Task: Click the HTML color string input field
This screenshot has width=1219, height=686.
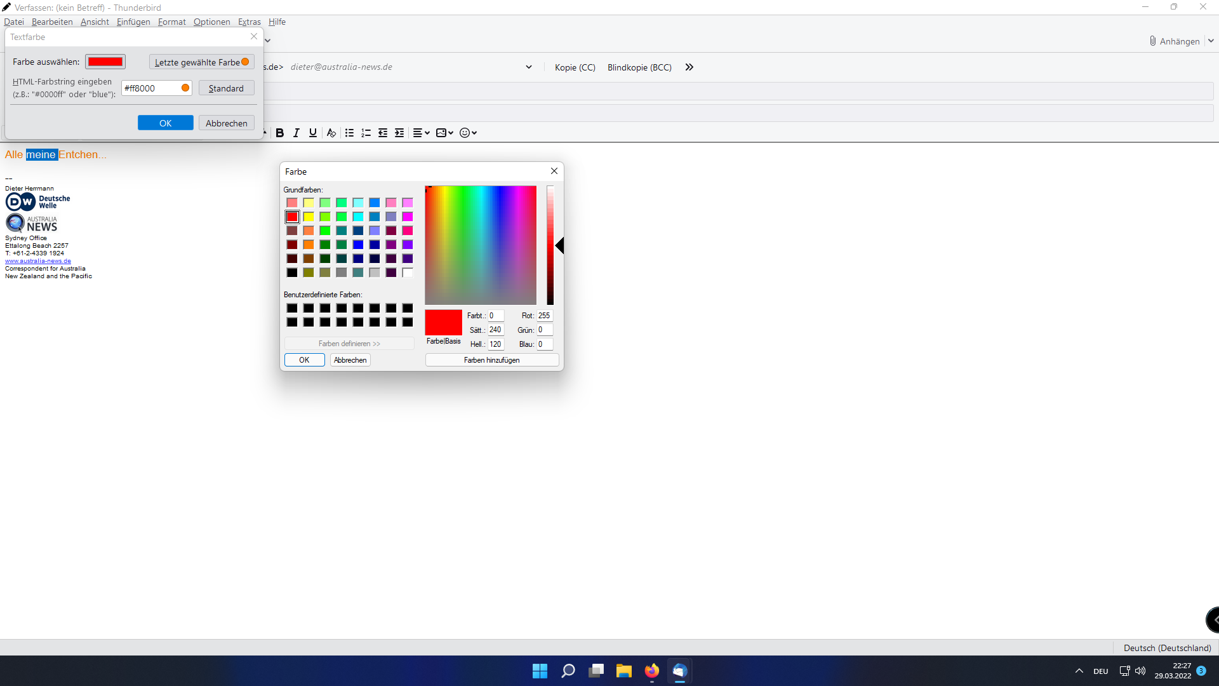Action: (151, 88)
